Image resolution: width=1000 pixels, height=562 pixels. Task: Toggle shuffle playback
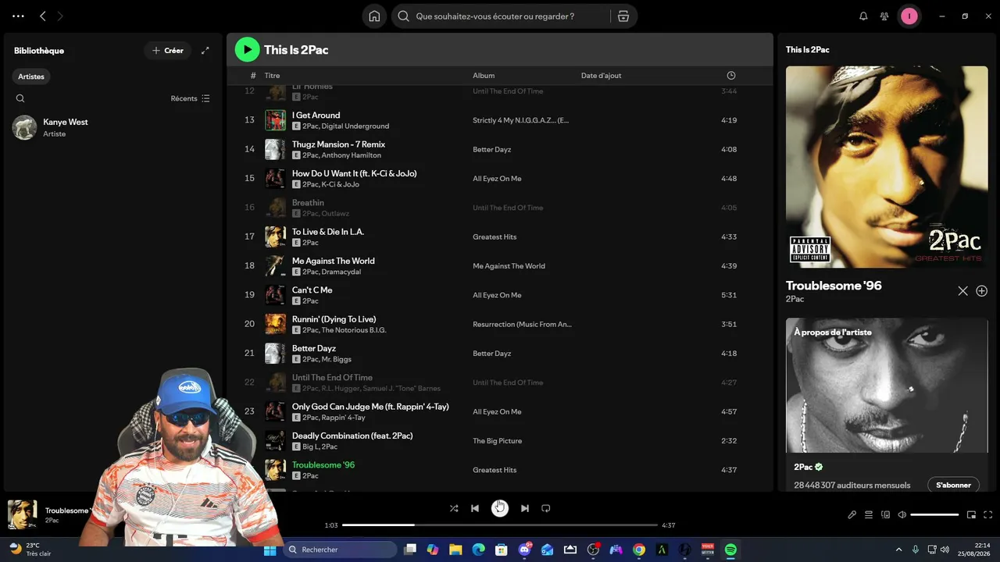454,508
